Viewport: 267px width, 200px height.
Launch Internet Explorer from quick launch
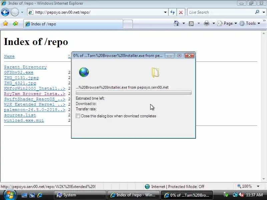[x=40, y=195]
